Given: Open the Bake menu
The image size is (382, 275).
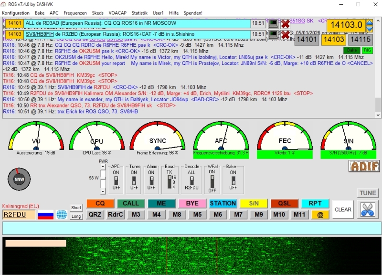Looking at the screenshot, I should point(40,13).
